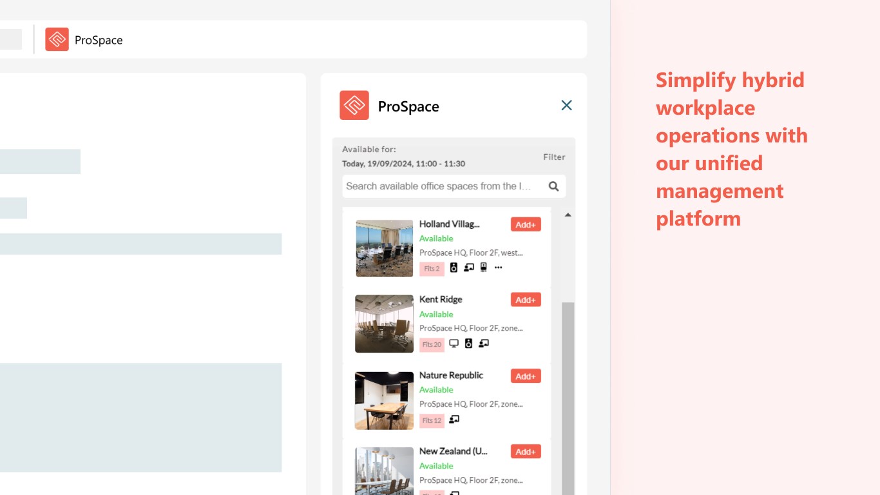Focus the office spaces search field
Image resolution: width=880 pixels, height=495 pixels.
(454, 186)
